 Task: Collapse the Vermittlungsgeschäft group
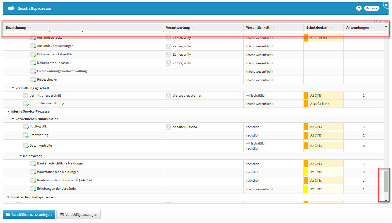pyautogui.click(x=13, y=88)
